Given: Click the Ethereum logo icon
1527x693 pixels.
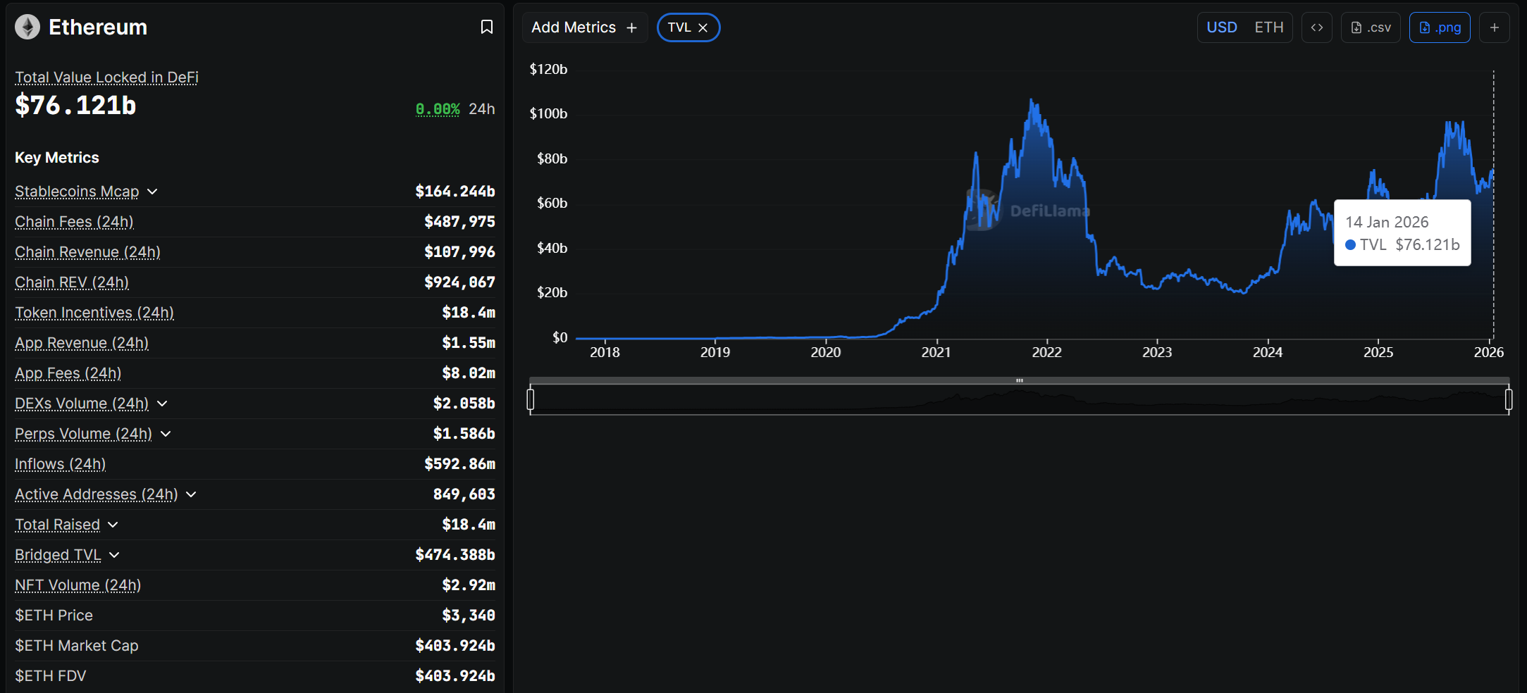Looking at the screenshot, I should pos(27,27).
